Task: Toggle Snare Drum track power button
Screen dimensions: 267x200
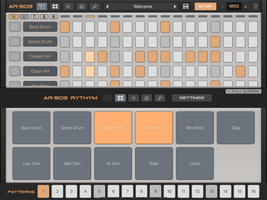Action: point(15,42)
